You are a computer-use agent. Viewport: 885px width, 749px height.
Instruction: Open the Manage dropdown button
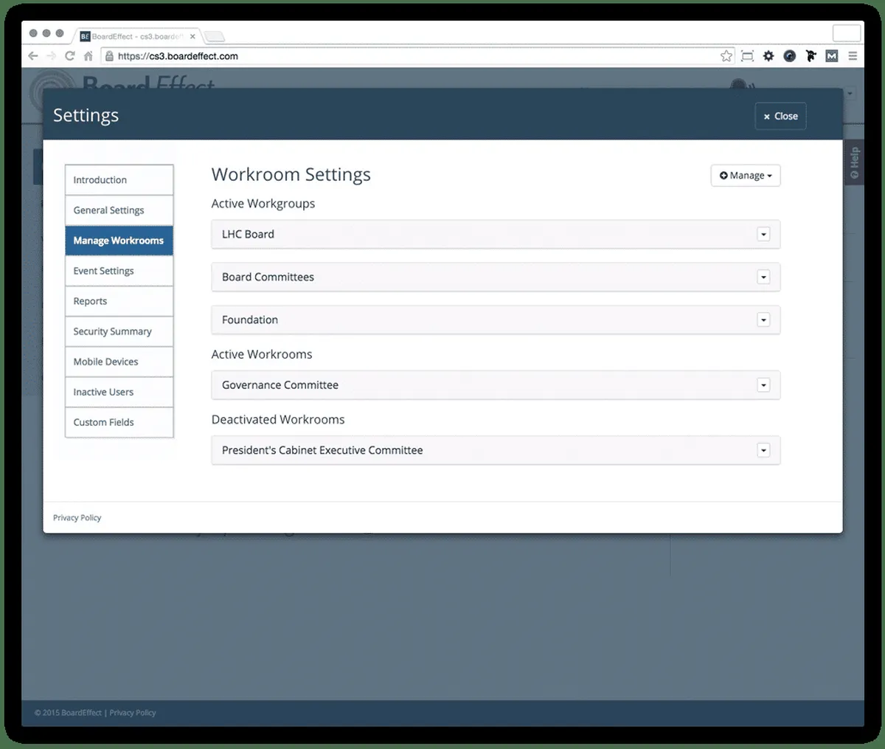[x=746, y=176]
